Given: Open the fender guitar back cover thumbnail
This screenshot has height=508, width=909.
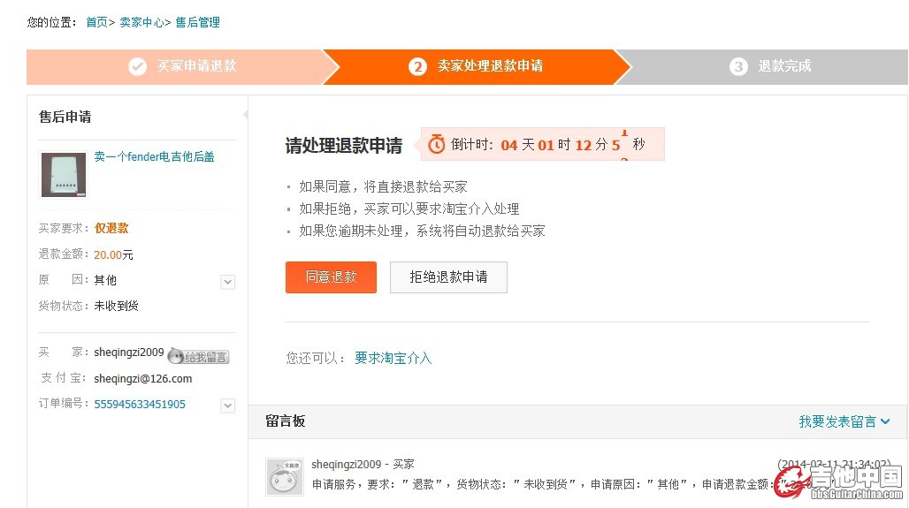Looking at the screenshot, I should tap(64, 174).
